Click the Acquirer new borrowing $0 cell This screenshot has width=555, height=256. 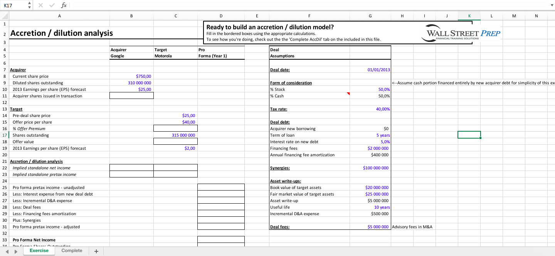(370, 129)
